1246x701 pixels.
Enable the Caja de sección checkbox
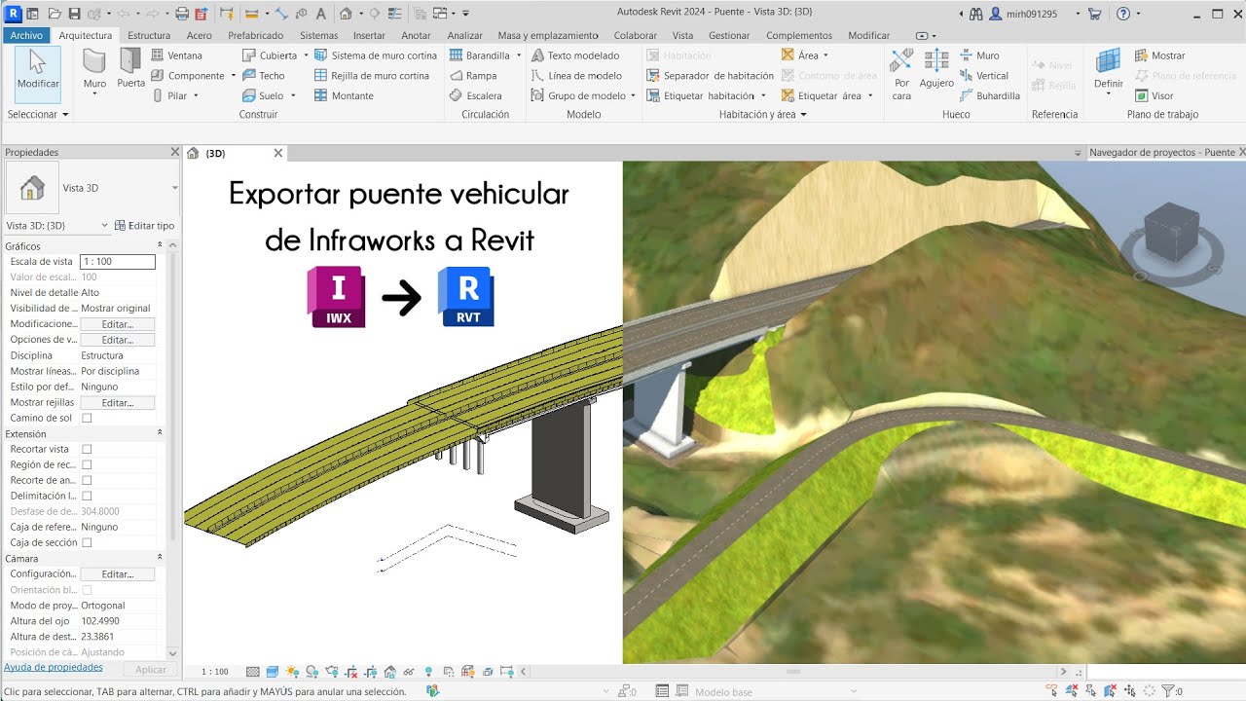click(87, 542)
